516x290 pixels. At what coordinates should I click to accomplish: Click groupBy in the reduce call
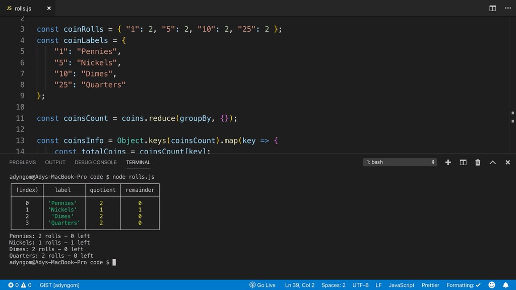tap(195, 118)
